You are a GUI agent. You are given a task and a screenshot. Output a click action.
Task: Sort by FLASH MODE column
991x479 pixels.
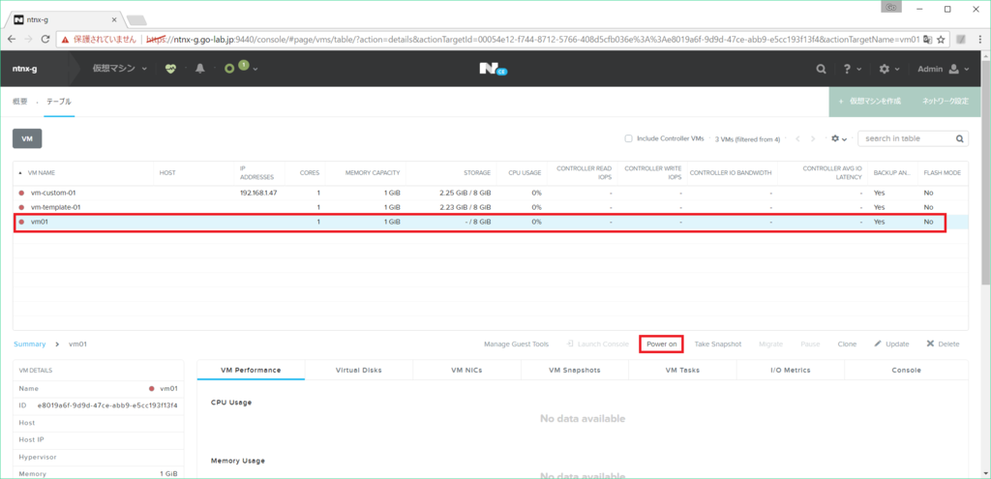pyautogui.click(x=943, y=172)
